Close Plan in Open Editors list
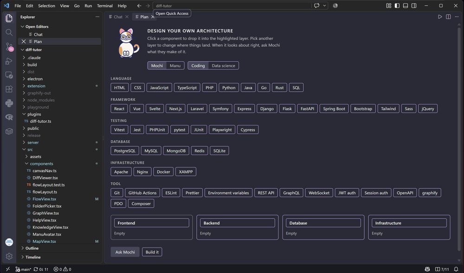Viewport: 464px width, 273px height. point(24,41)
